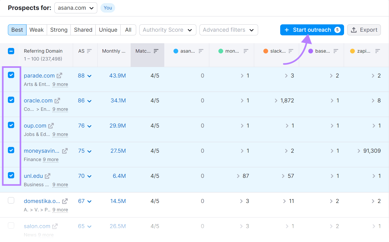Click plus icon in Start outreach

pos(287,30)
